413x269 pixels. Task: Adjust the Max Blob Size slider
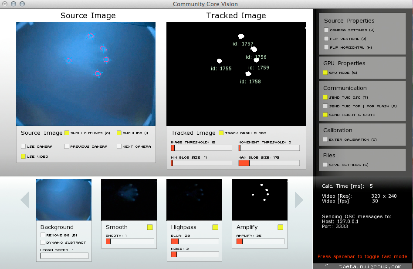[x=269, y=163]
